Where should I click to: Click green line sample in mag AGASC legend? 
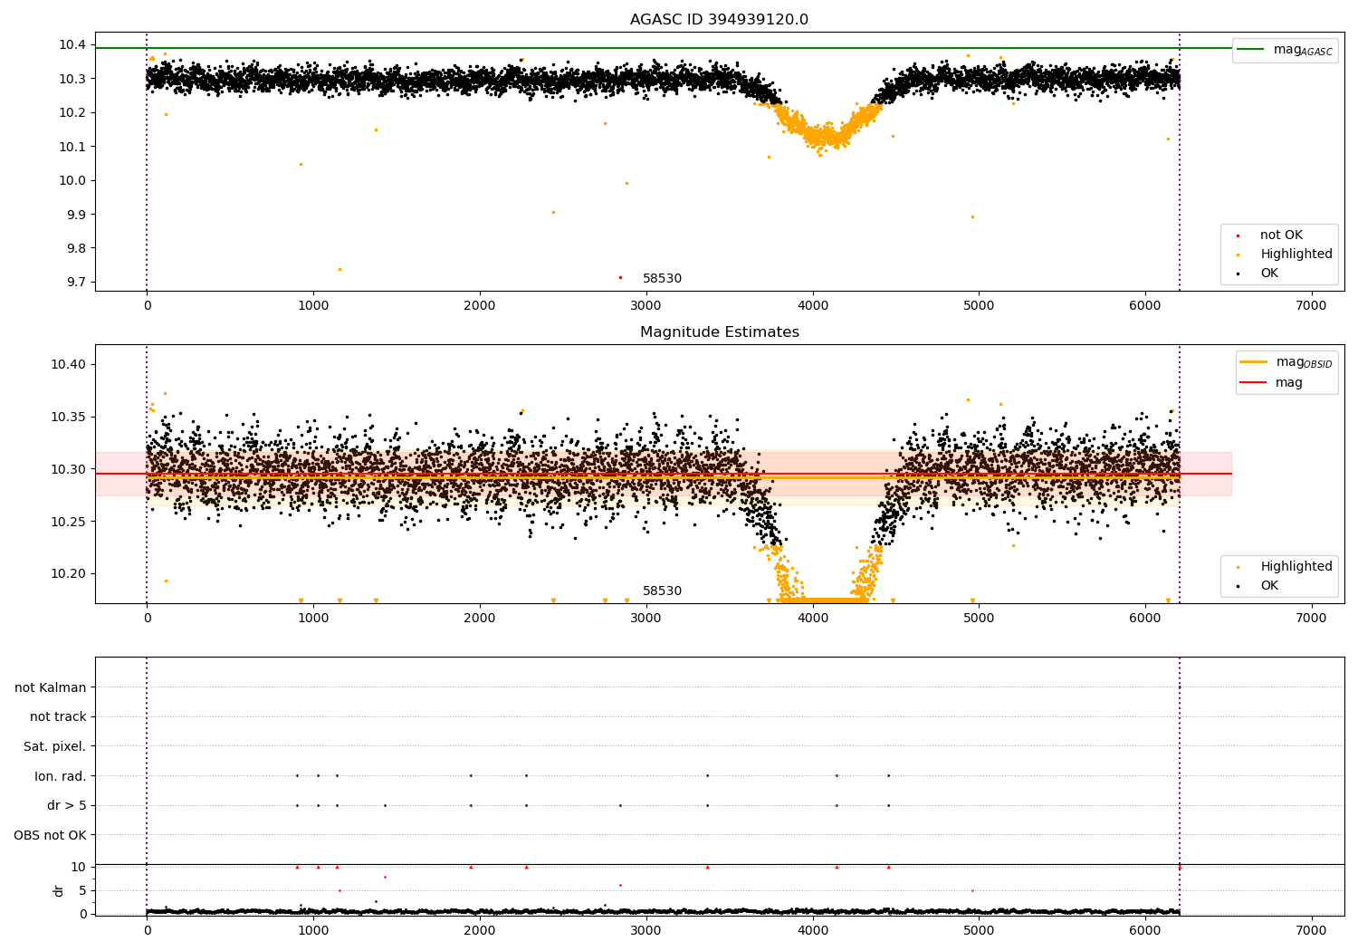1250,50
